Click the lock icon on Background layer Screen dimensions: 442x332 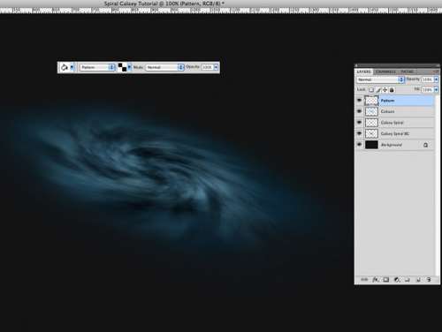425,145
